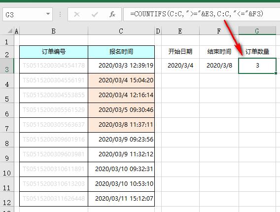Select end date cell 2020/3/8
280x212 pixels.
(x=219, y=66)
